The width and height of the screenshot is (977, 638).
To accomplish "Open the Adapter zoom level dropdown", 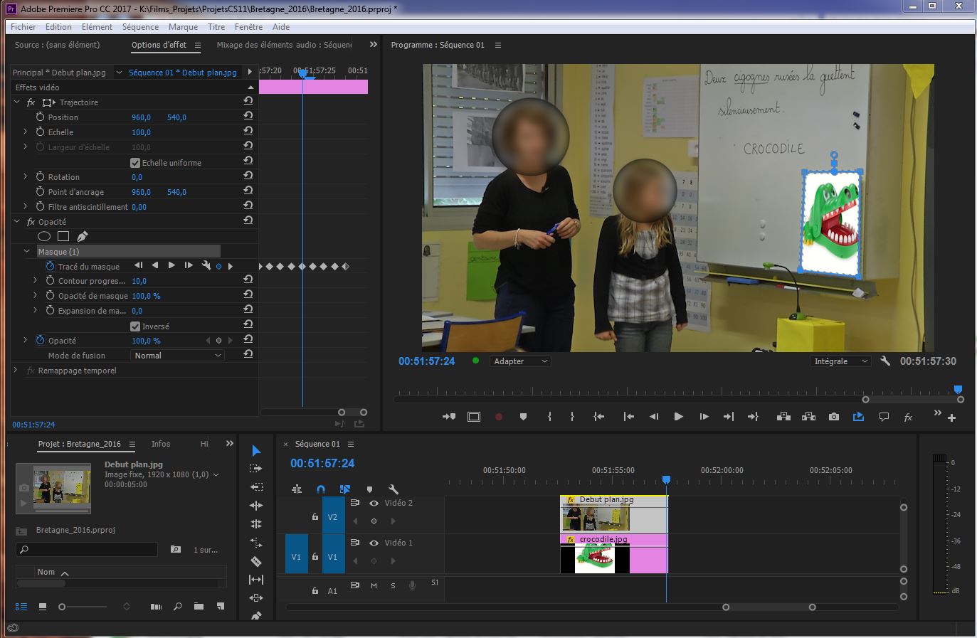I will [520, 361].
